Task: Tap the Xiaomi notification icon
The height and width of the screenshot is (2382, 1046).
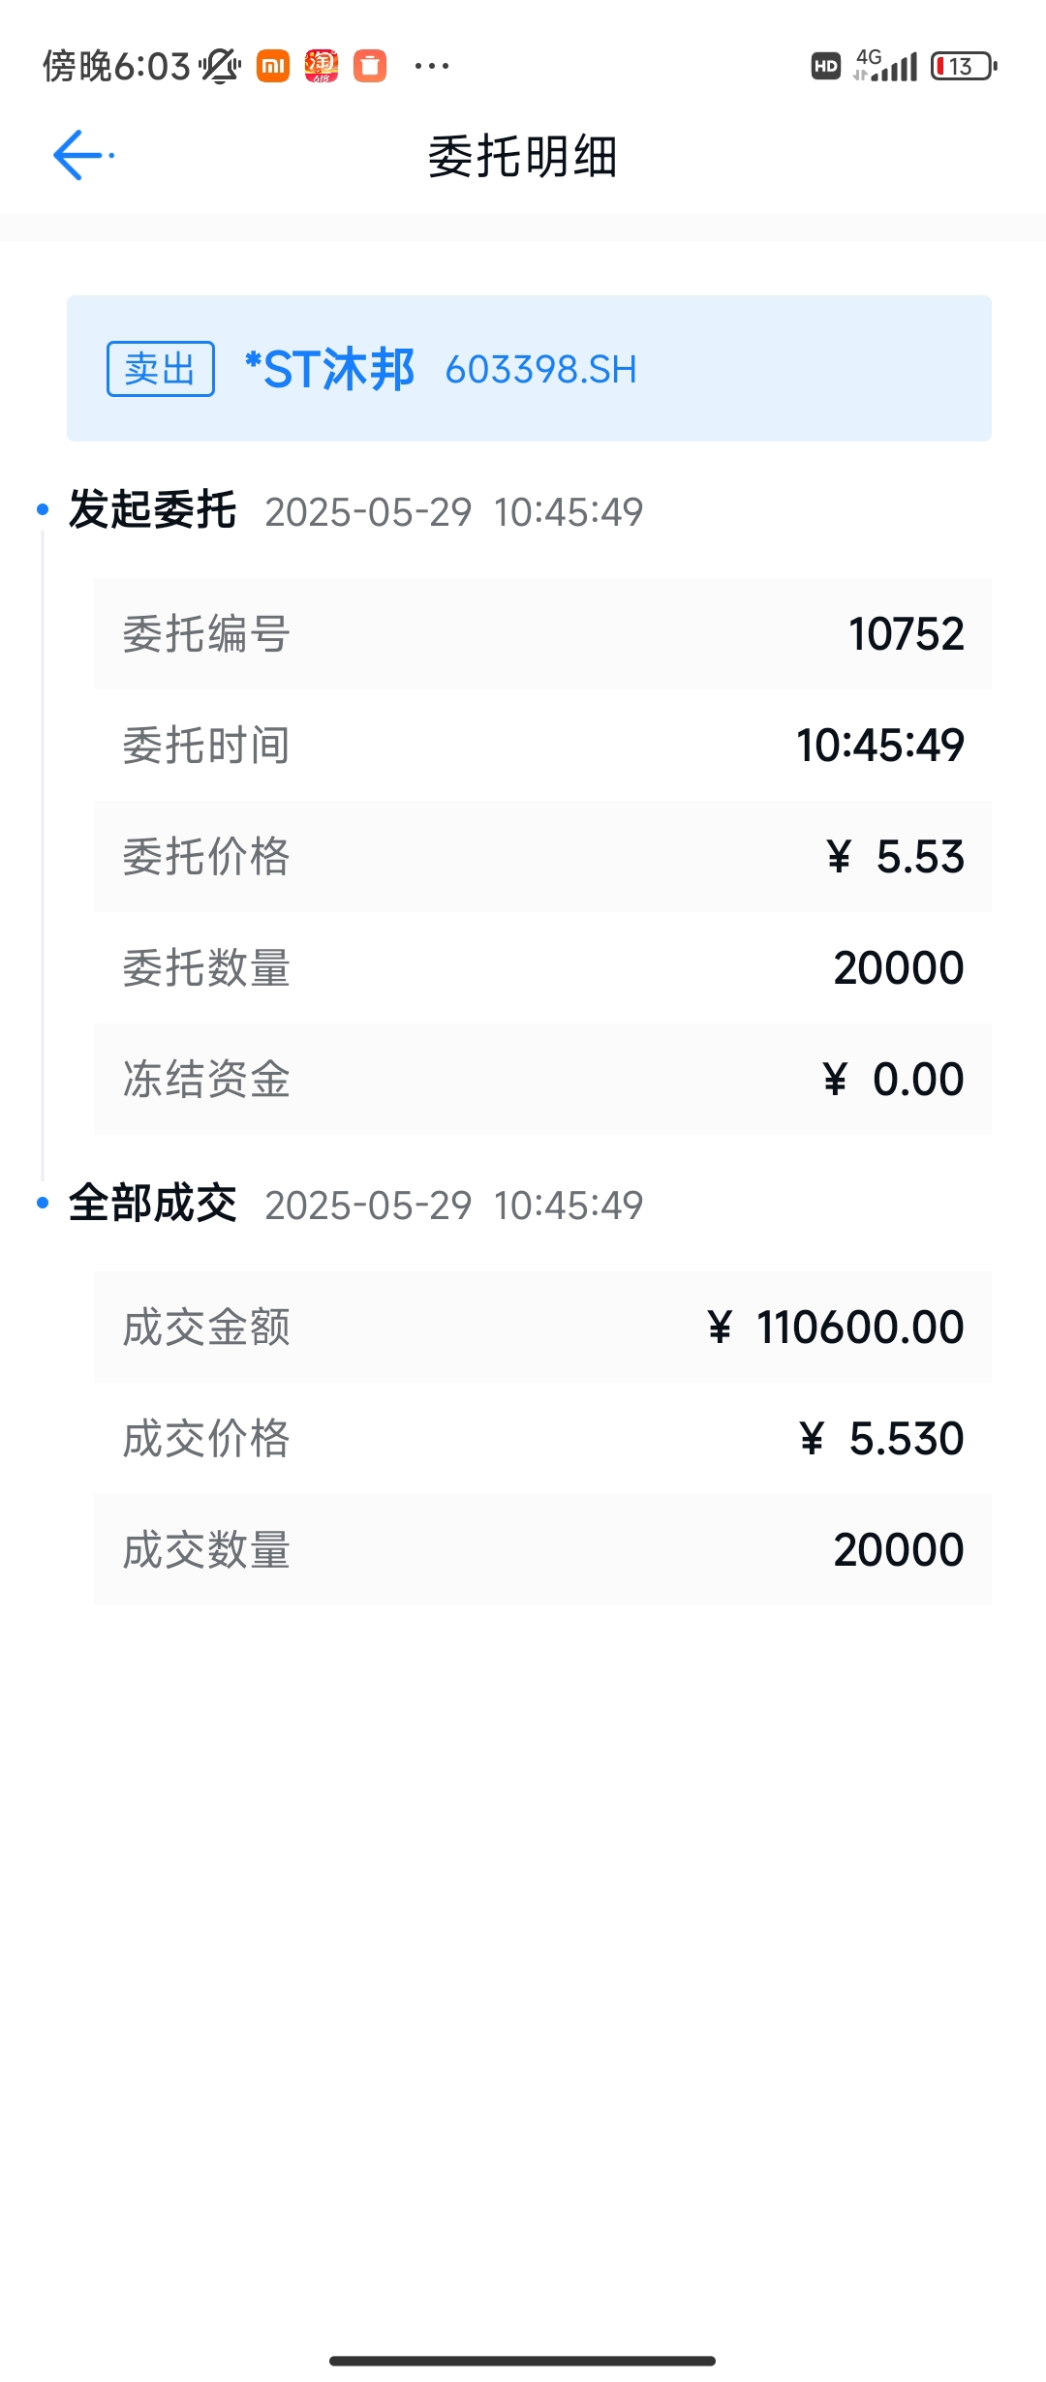Action: (273, 66)
